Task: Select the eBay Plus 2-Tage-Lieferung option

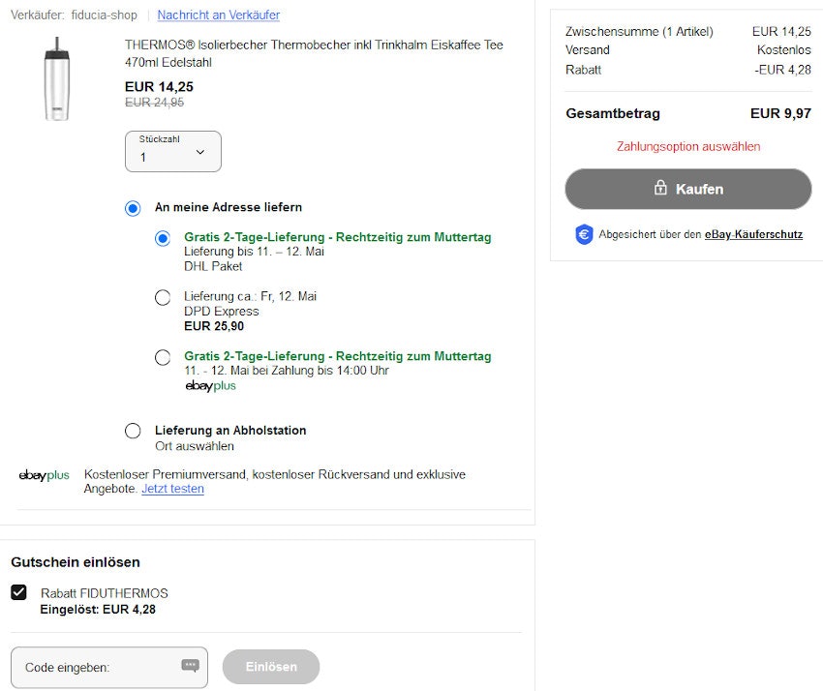Action: click(x=164, y=357)
